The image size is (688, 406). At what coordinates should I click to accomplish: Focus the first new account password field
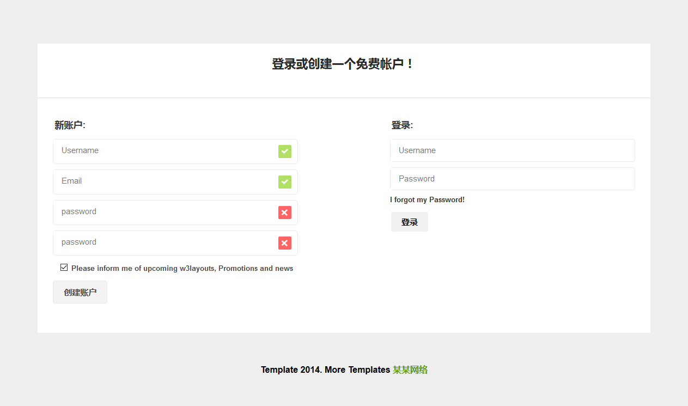click(175, 213)
